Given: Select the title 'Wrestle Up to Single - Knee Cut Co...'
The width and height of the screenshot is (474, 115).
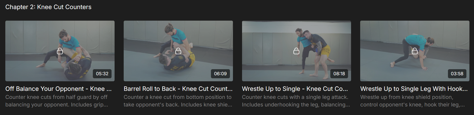Looking at the screenshot, I should coord(295,89).
